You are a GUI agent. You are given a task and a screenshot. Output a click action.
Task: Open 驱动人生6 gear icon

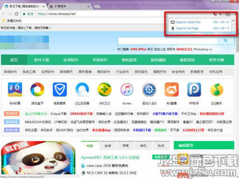tap(149, 90)
